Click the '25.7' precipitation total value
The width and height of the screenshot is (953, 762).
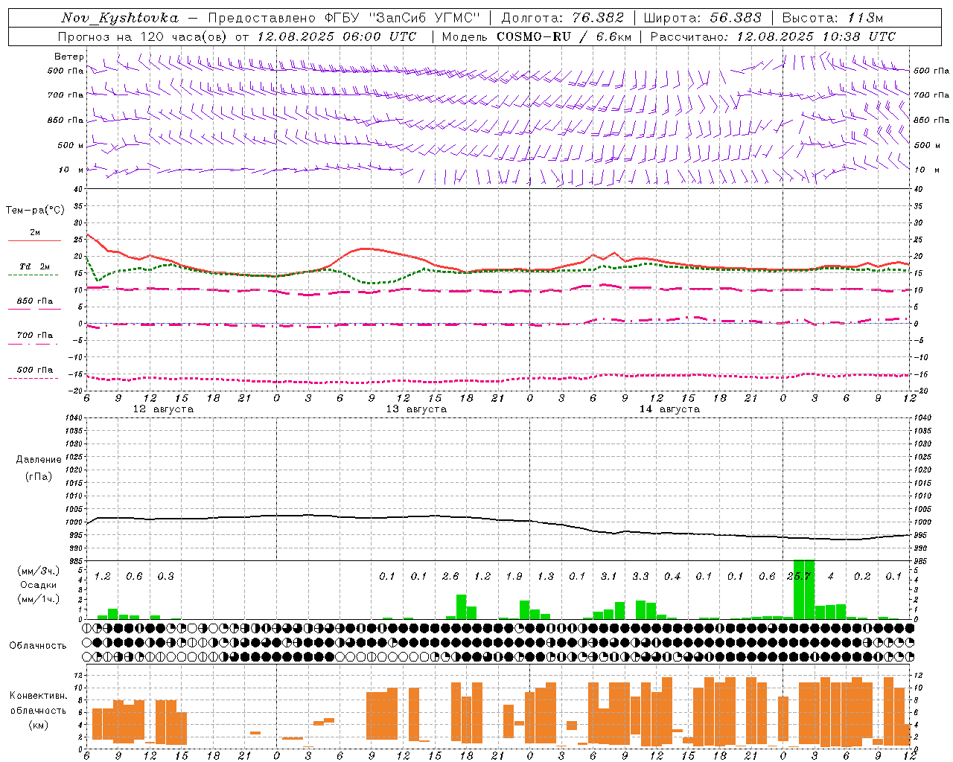point(799,577)
